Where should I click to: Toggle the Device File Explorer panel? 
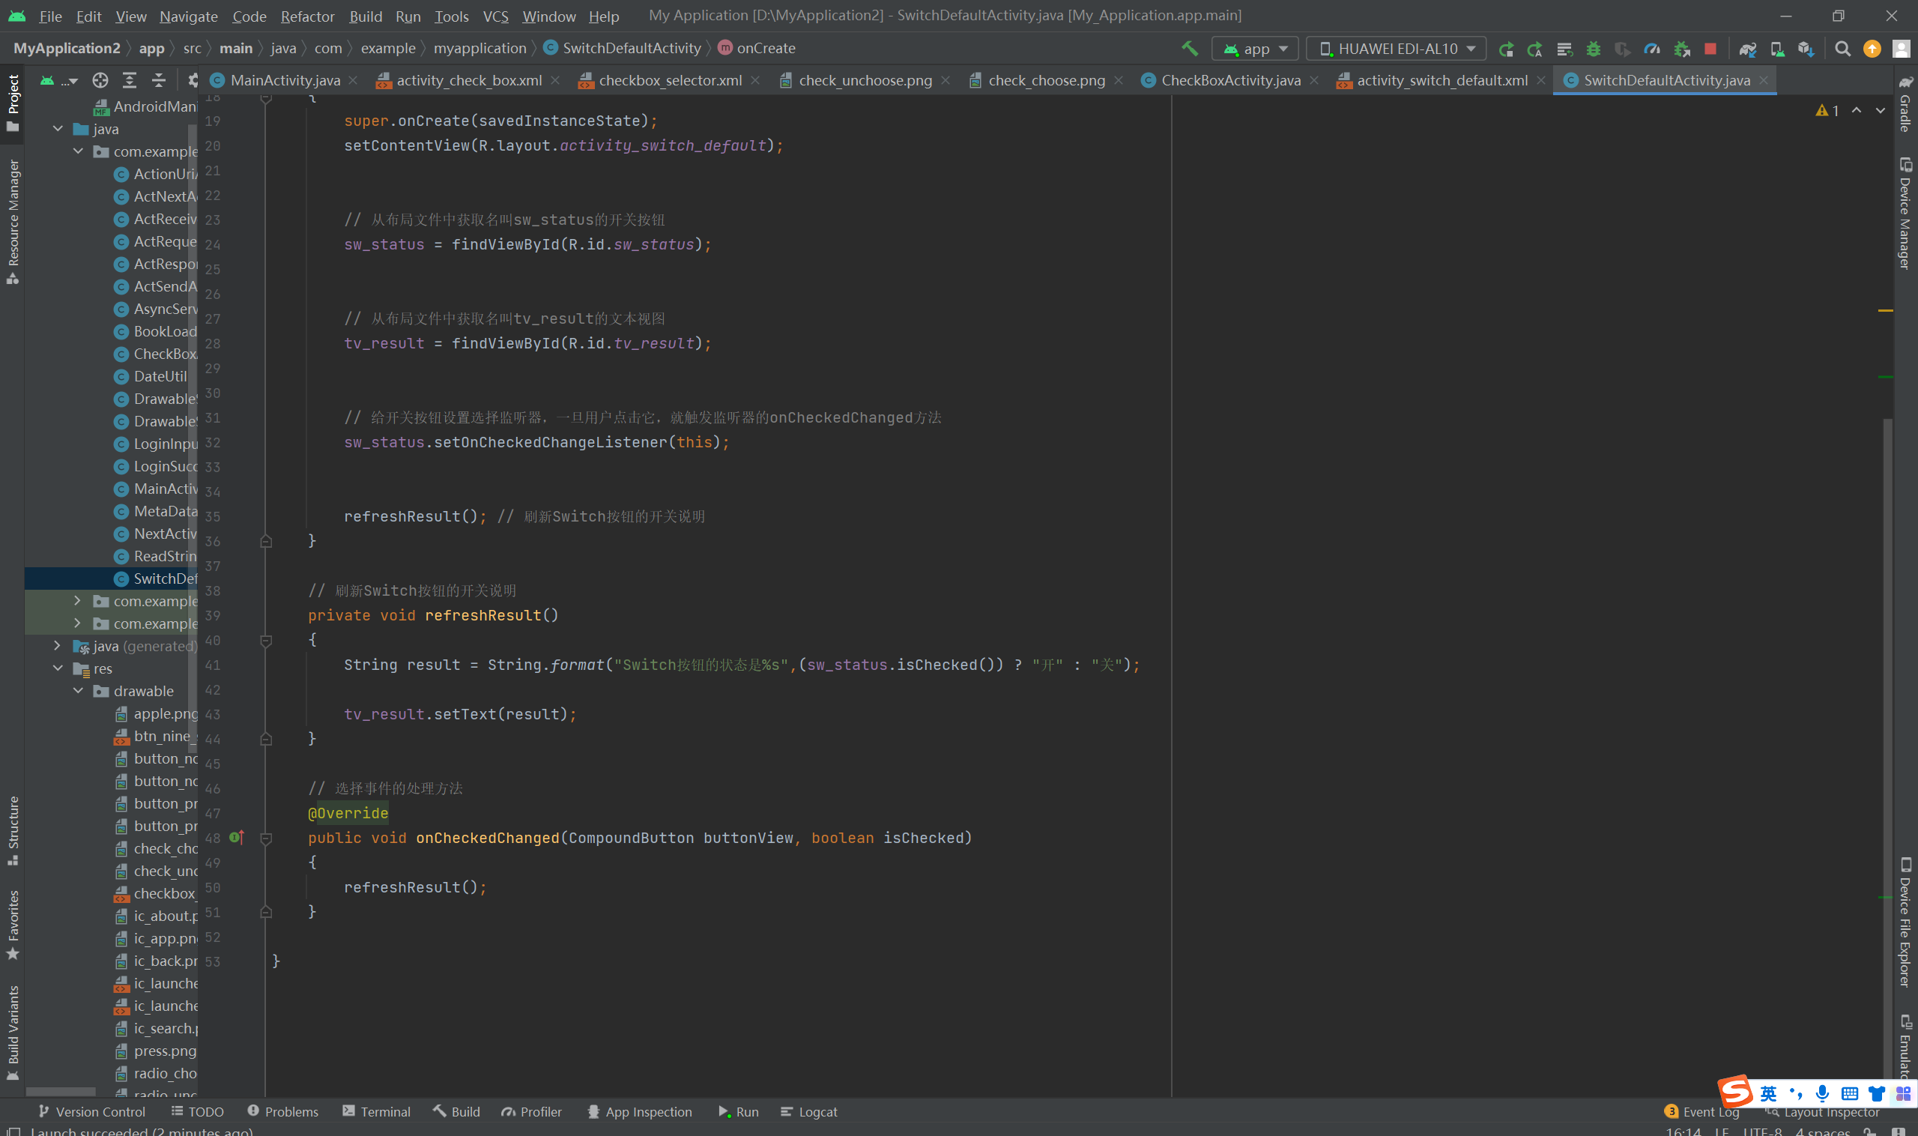1905,922
